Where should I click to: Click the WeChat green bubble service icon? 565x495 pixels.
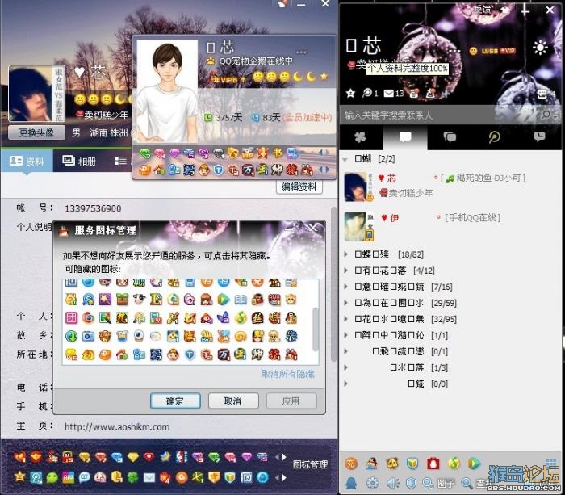coord(52,477)
